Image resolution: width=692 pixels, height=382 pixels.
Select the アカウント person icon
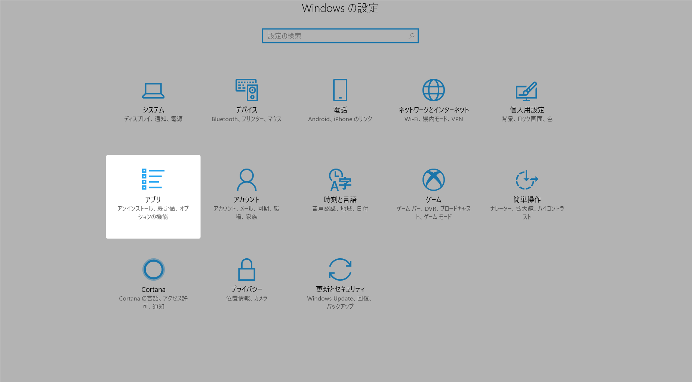(247, 180)
